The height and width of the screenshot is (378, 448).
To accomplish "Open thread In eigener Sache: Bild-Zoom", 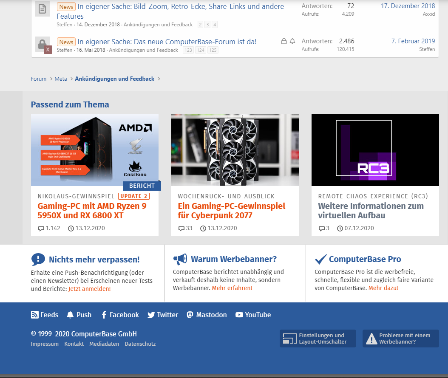I will click(170, 11).
